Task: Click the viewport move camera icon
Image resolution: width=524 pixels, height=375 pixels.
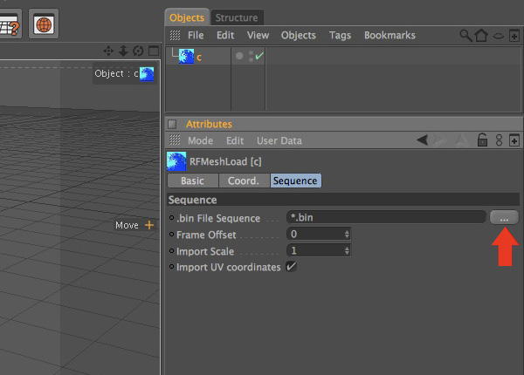Action: (108, 51)
